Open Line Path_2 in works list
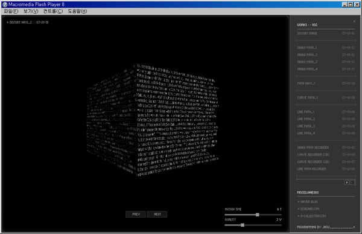The width and height of the screenshot is (362, 234). click(x=326, y=119)
